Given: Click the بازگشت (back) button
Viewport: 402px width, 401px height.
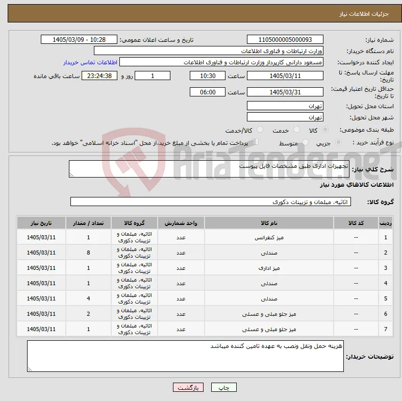Looking at the screenshot, I should tap(188, 387).
